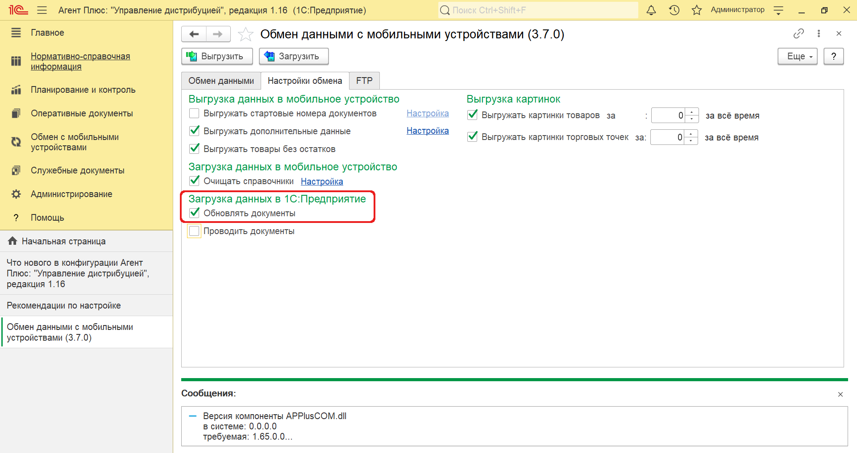Viewport: 857px width, 453px height.
Task: Select open window Обмен данными с мобильными устройствами (3.7.0)
Action: (86, 332)
